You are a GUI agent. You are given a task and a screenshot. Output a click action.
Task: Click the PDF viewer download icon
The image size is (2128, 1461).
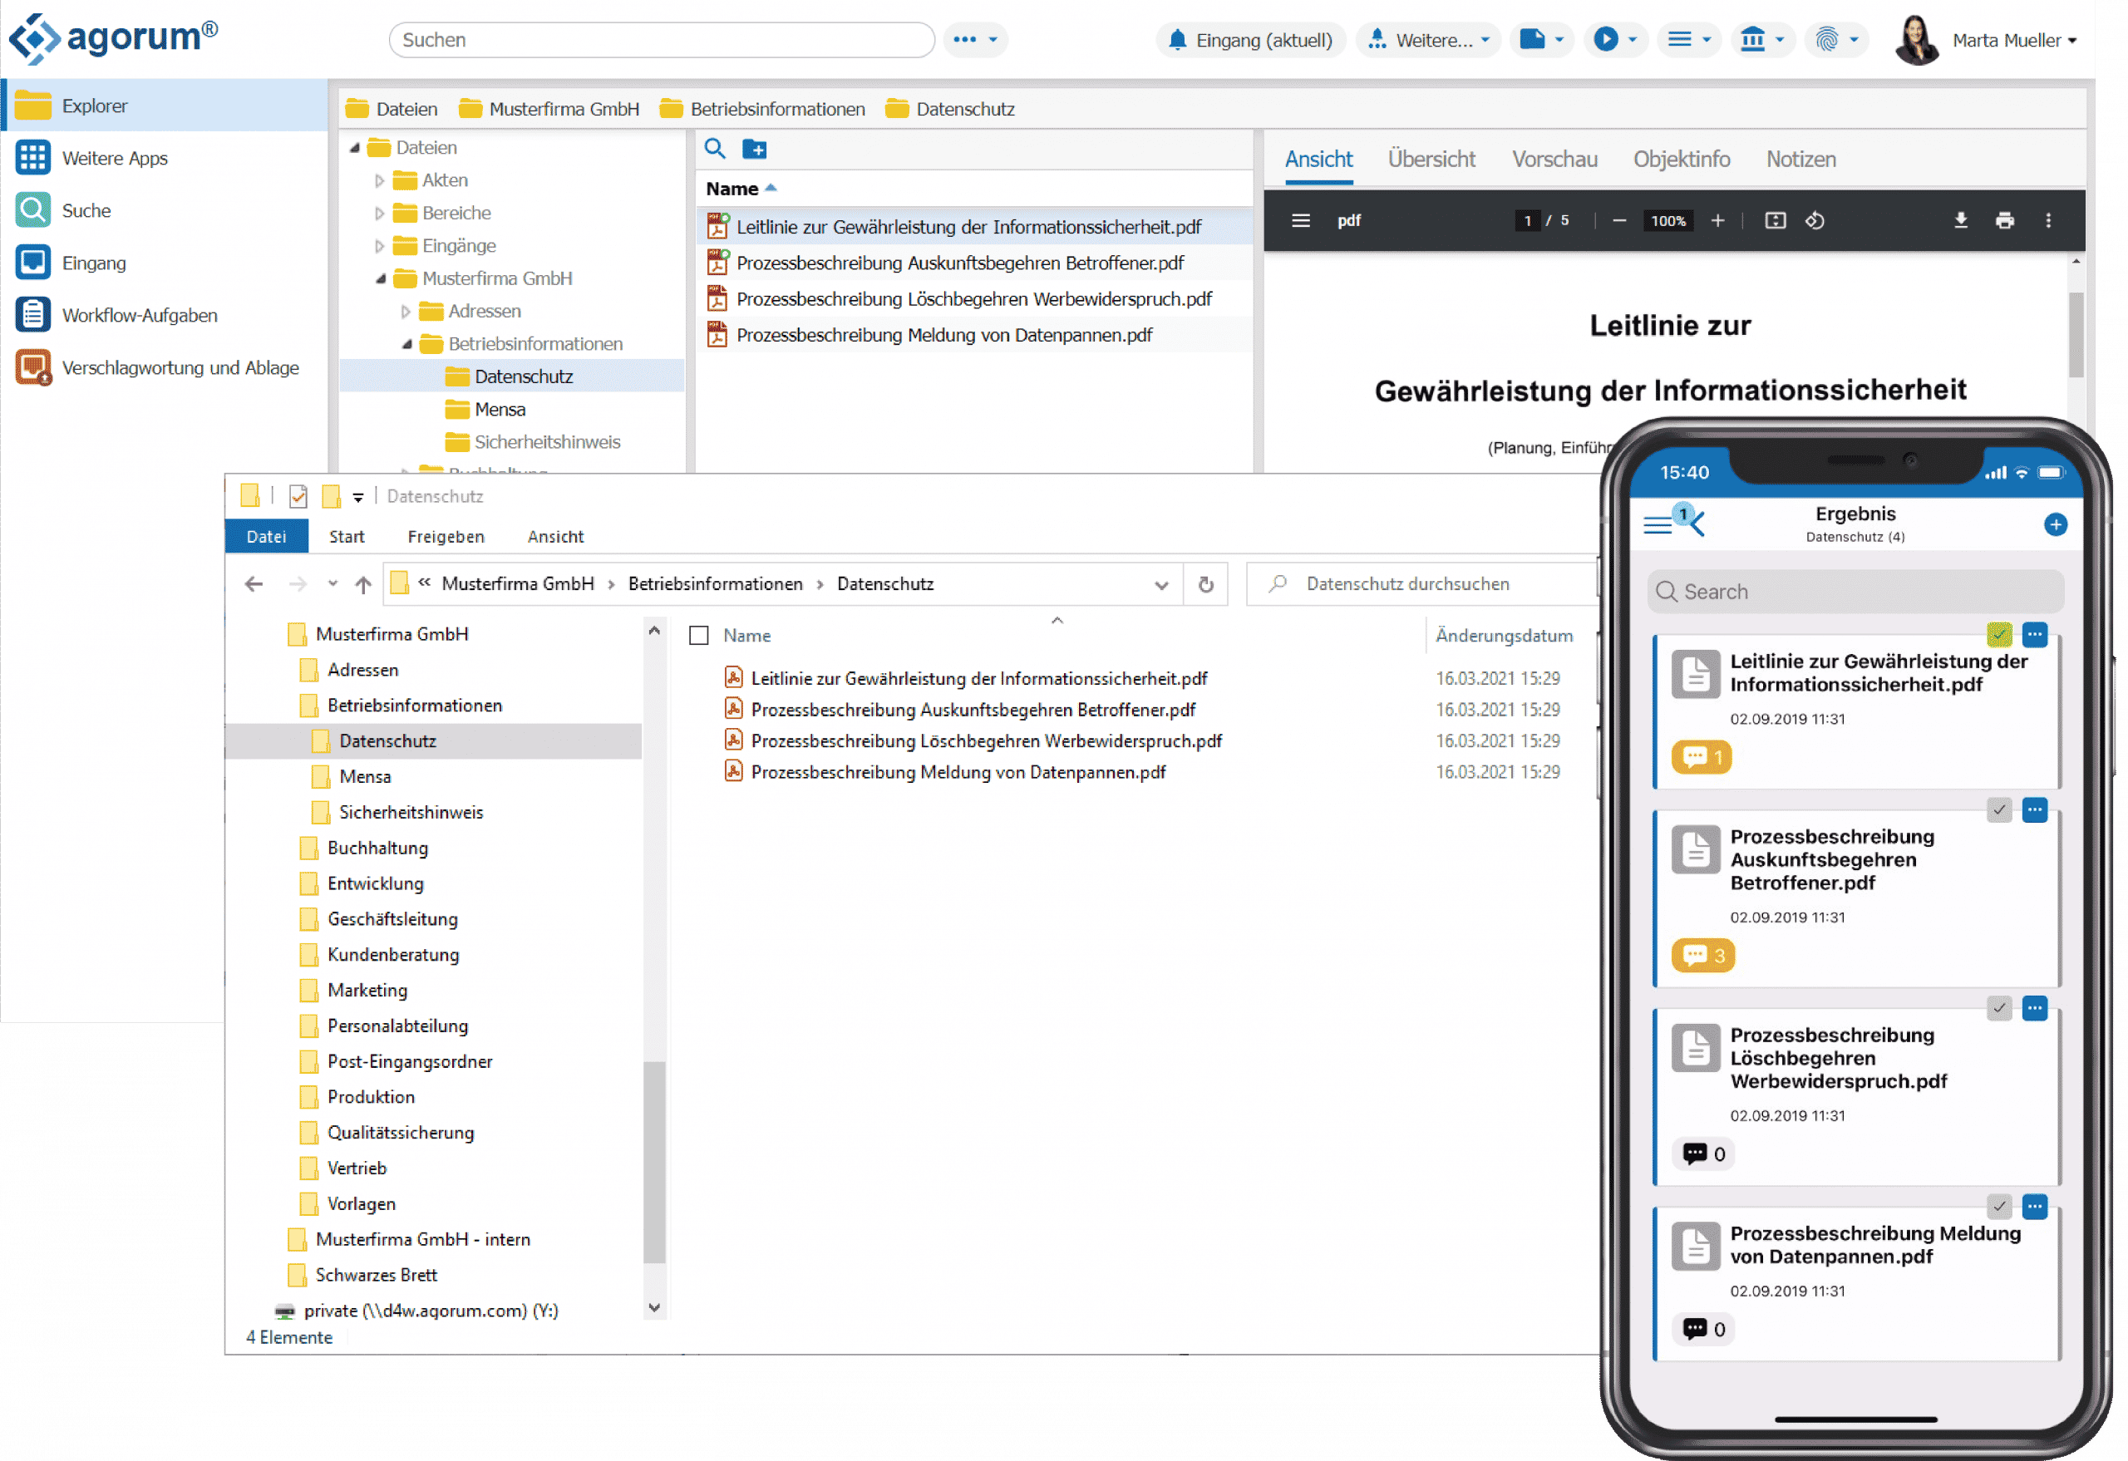pyautogui.click(x=1960, y=220)
